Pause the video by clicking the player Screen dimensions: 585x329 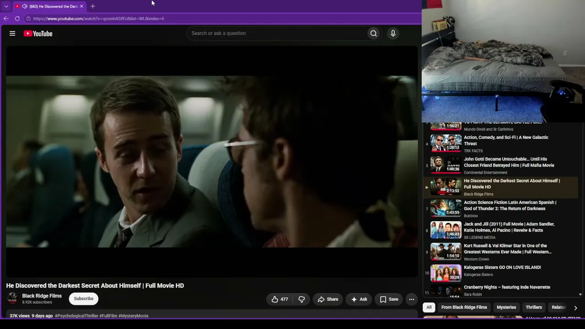tap(212, 162)
